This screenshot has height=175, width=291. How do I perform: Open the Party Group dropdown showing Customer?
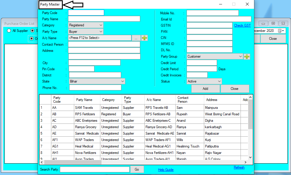240,56
